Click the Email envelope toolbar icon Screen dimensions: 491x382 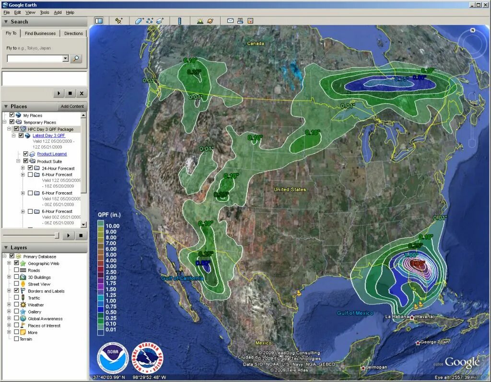[230, 21]
